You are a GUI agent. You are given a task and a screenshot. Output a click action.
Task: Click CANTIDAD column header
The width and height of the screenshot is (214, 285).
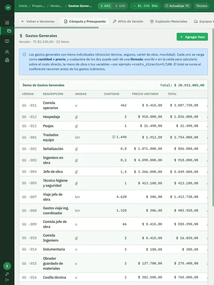click(x=111, y=94)
